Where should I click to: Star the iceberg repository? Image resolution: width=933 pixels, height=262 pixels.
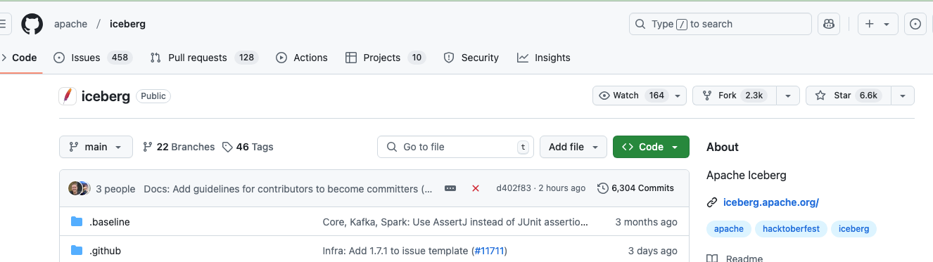click(848, 96)
